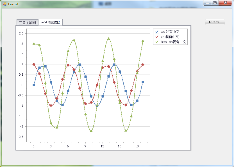234x167 pixels.
Task: Select the 三角函数图2 tab
Action: pyautogui.click(x=51, y=22)
